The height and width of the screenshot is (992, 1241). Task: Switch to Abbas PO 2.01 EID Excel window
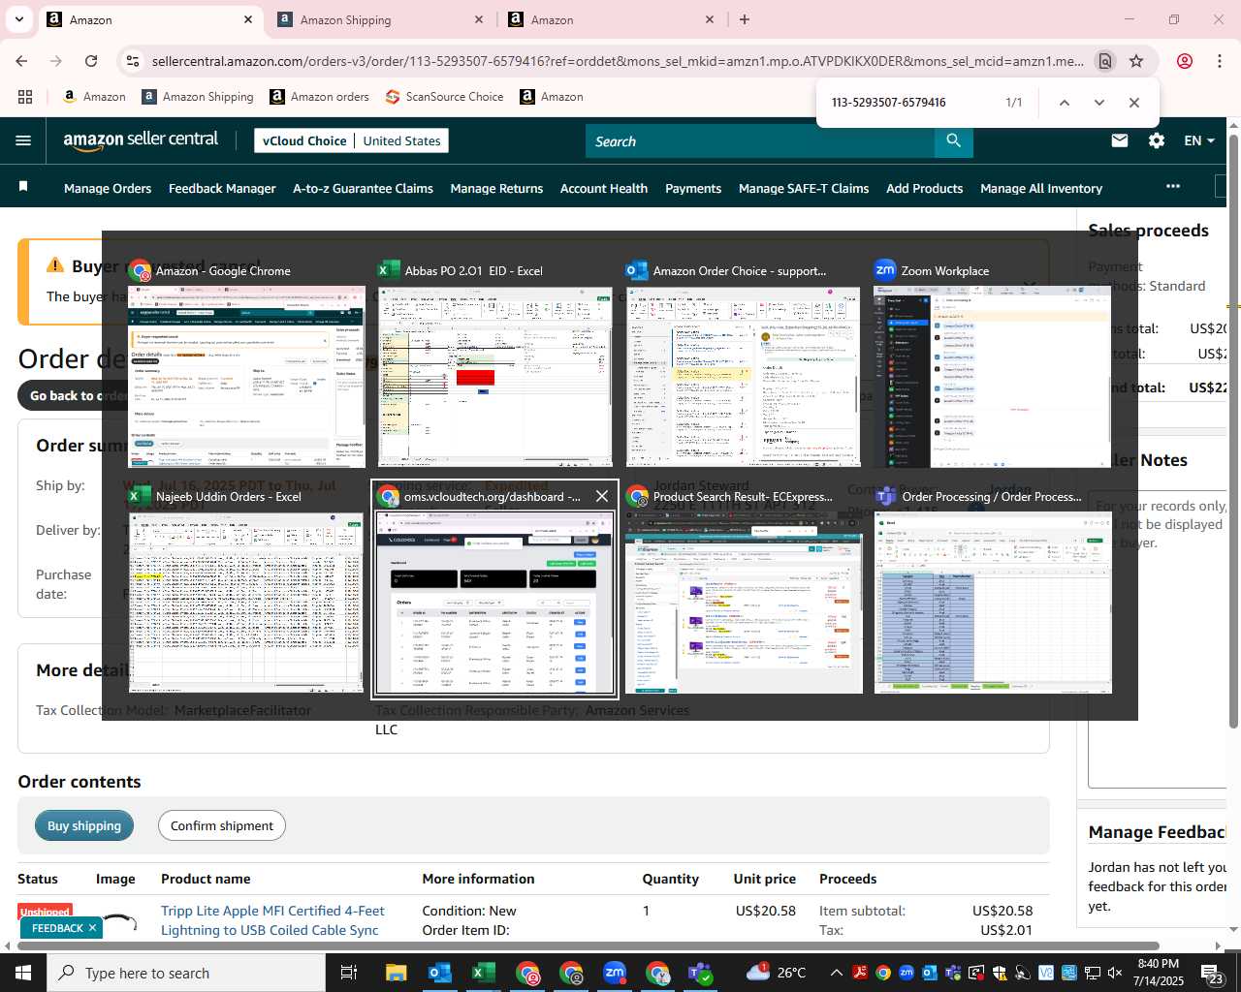[x=494, y=366]
